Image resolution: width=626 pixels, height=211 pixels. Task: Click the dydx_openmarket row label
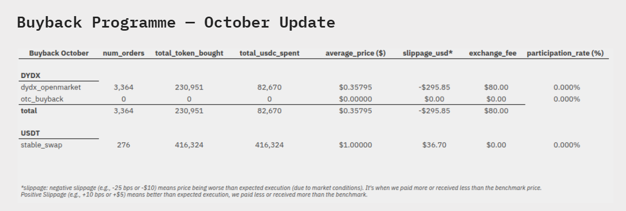(x=51, y=87)
